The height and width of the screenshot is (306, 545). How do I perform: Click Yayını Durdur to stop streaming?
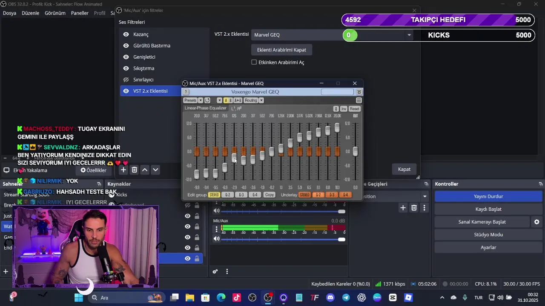(488, 196)
